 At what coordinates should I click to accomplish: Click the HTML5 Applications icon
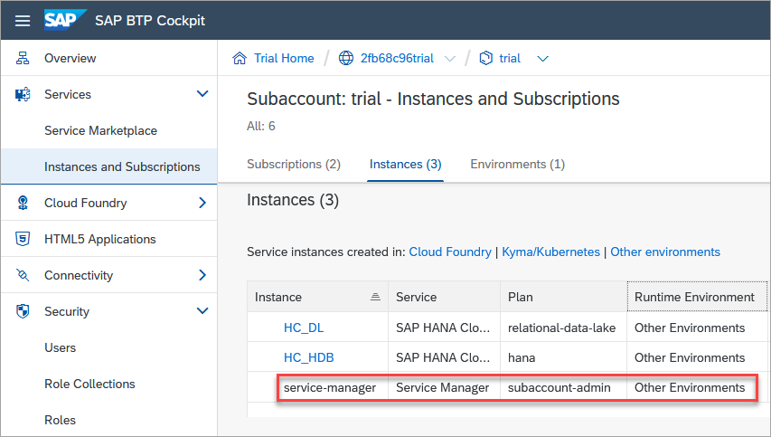click(23, 239)
